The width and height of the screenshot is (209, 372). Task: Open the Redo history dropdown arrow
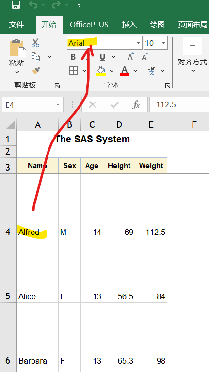pyautogui.click(x=66, y=5)
